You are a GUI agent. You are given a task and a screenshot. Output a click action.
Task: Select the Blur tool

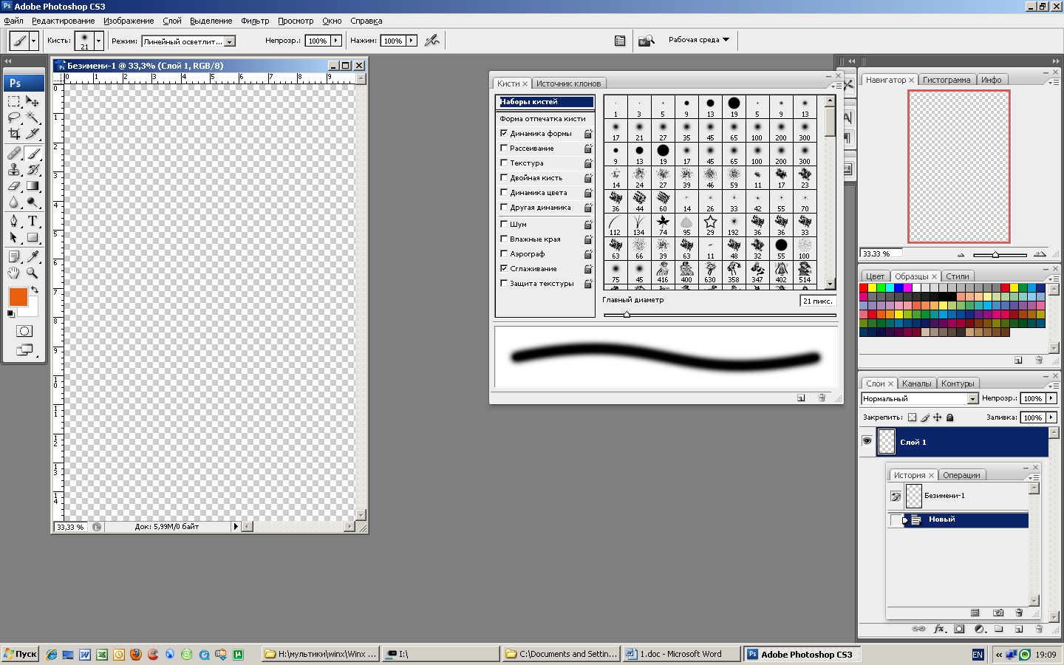click(x=14, y=202)
